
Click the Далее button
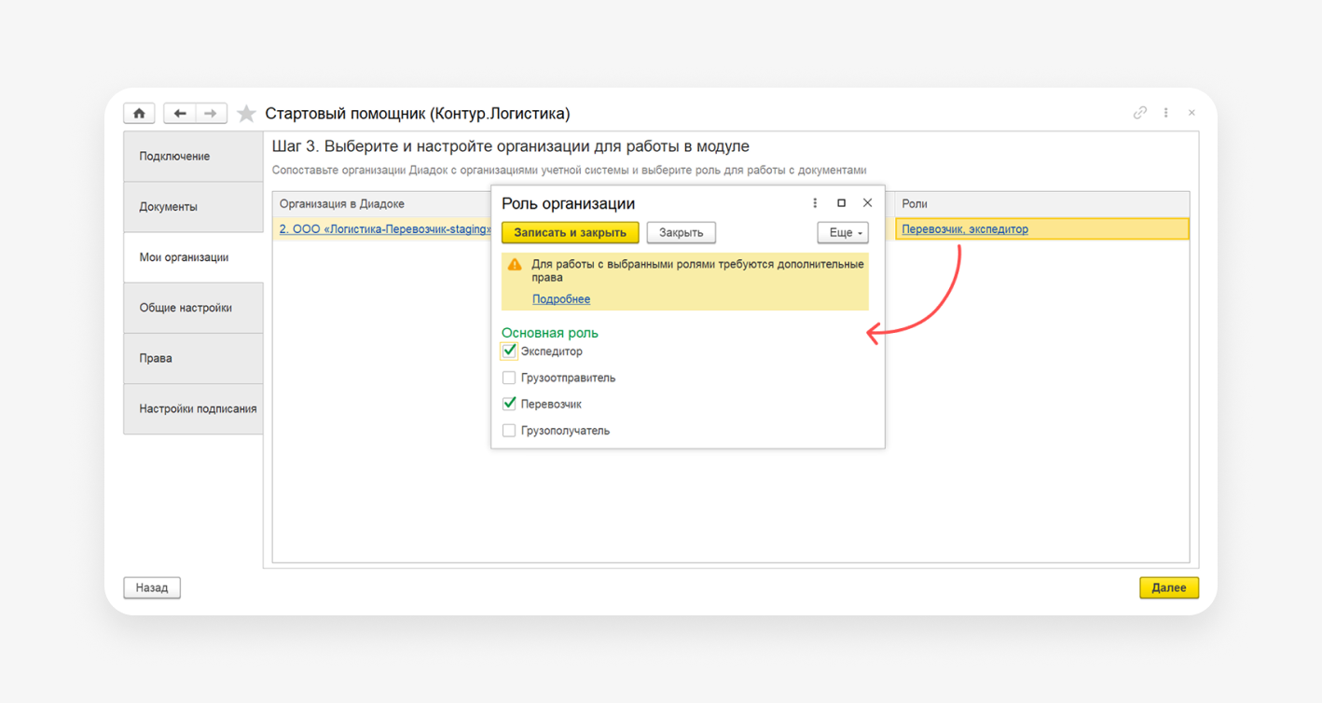pyautogui.click(x=1169, y=588)
